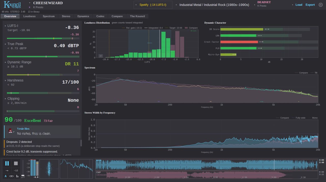Screen dimensions: 326x182
Task: Select the Codec tab
Action: pos(100,16)
